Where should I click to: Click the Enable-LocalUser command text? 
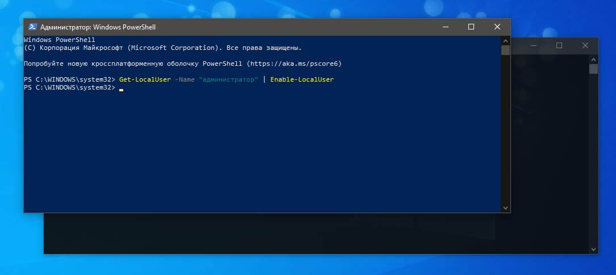[x=301, y=79]
